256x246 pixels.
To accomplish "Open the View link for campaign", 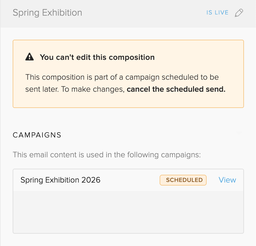I will click(x=227, y=180).
